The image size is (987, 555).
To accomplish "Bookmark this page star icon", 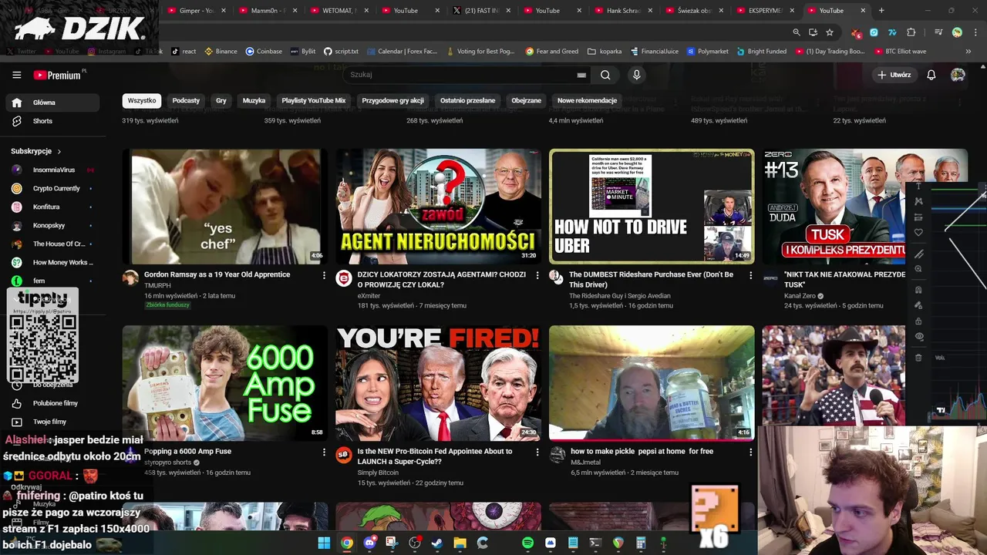I will [x=830, y=32].
